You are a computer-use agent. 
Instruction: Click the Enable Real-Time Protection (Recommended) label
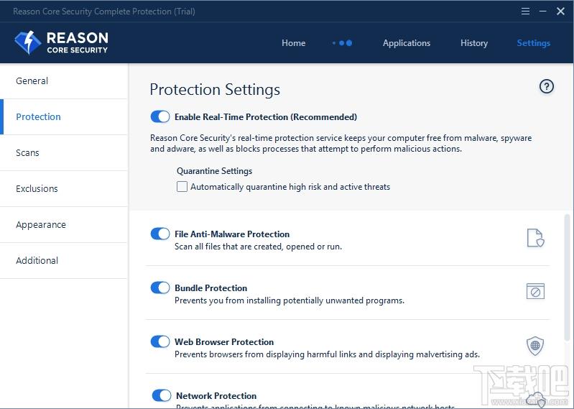click(266, 116)
